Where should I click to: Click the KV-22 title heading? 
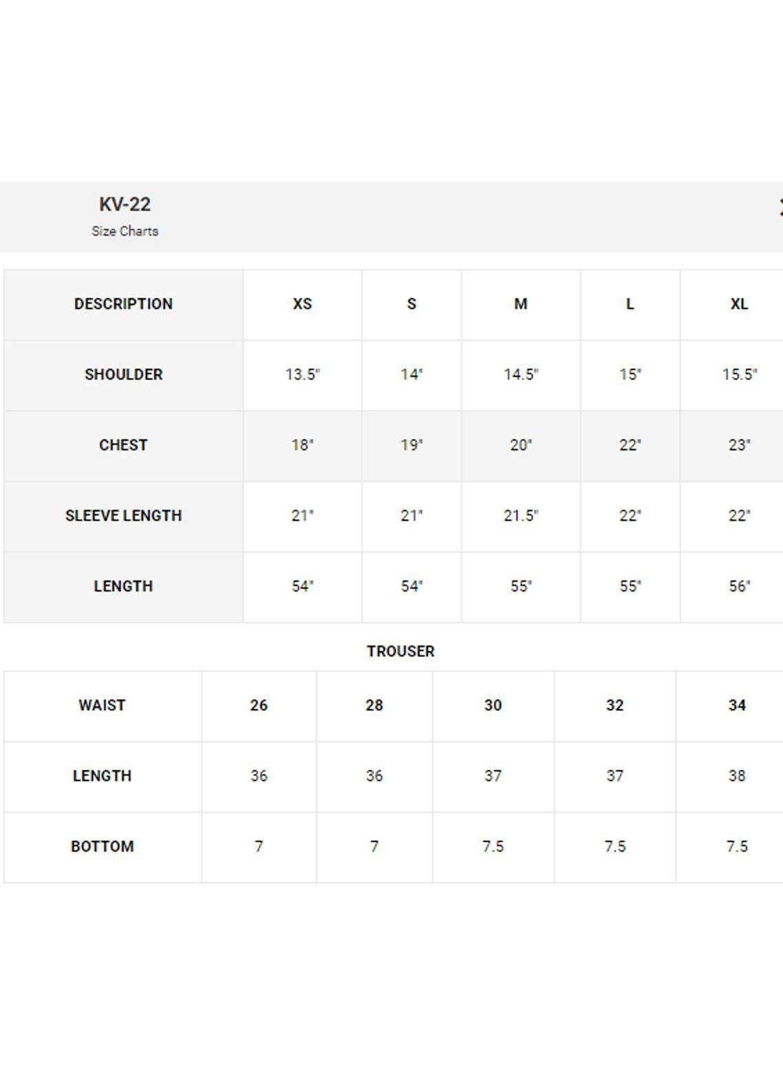coord(125,205)
